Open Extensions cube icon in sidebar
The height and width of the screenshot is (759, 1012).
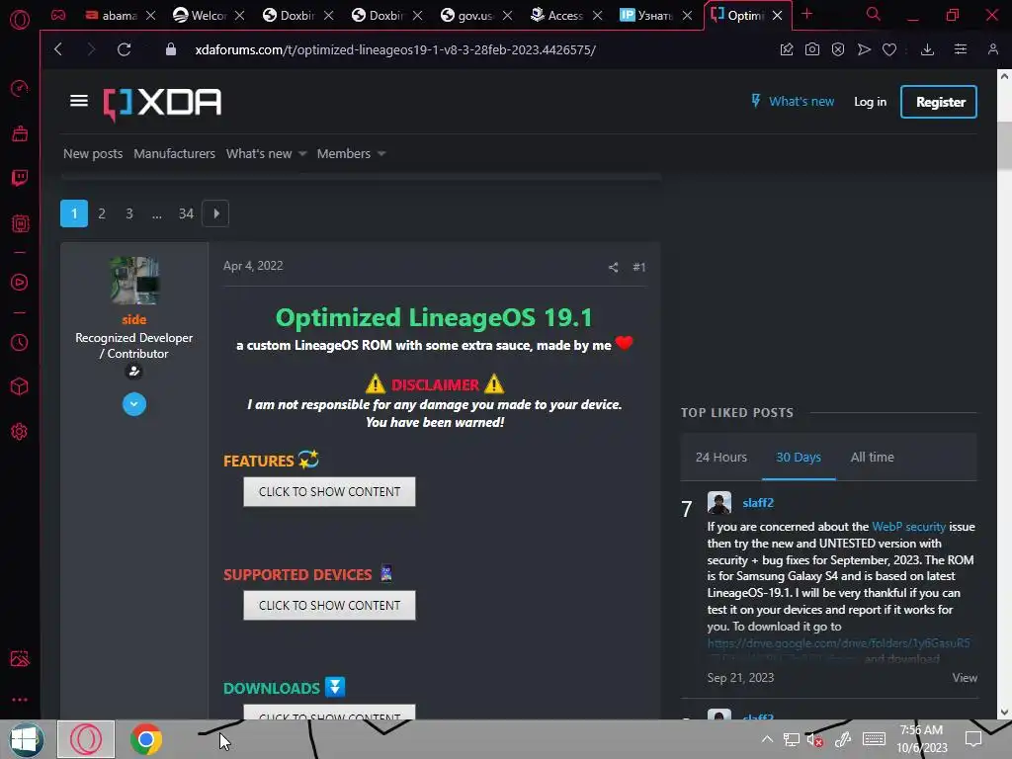pos(20,386)
